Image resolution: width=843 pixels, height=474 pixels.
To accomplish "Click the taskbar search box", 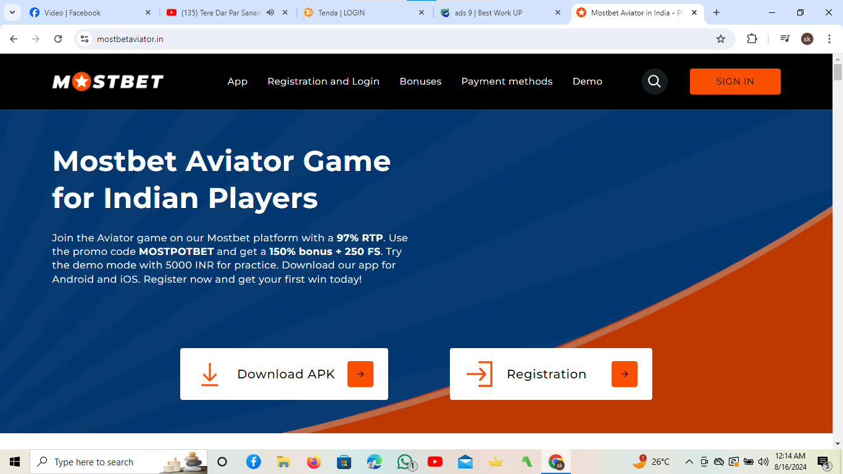I will [x=119, y=462].
